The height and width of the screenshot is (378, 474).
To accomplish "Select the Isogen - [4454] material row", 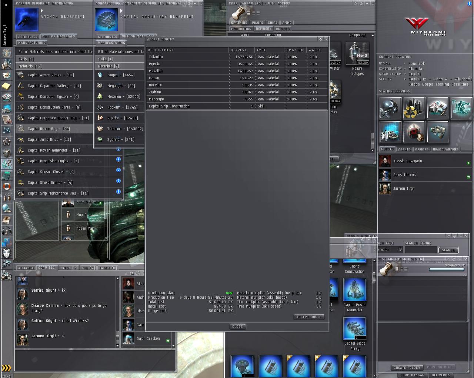I will click(x=120, y=75).
